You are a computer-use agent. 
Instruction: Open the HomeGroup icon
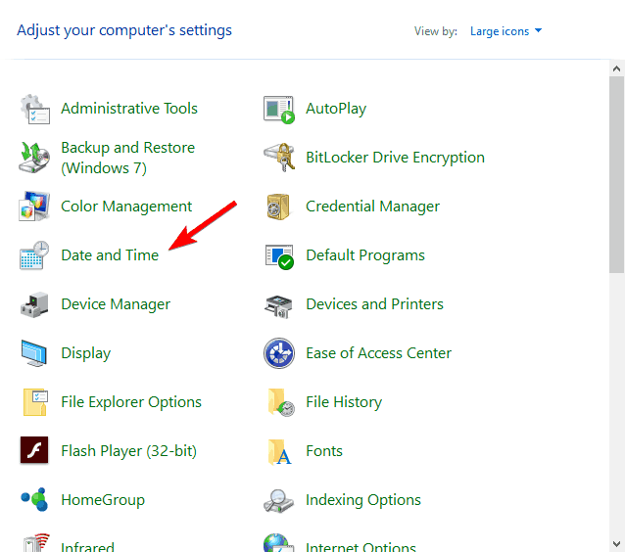(x=34, y=499)
